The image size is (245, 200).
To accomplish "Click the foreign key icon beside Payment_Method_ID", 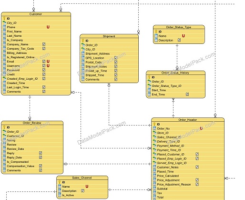I will 154,146.
